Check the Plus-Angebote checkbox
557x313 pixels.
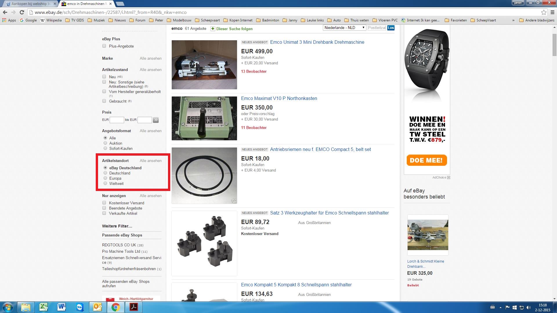click(104, 46)
